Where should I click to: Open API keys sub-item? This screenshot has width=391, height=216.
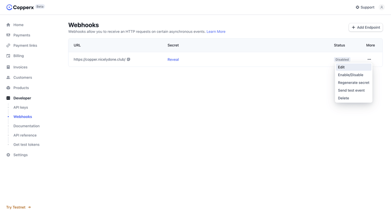coord(21,107)
